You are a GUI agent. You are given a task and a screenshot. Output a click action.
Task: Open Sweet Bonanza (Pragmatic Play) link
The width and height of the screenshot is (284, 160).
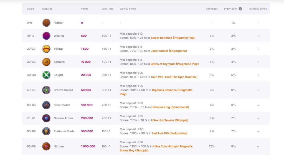click(x=173, y=38)
